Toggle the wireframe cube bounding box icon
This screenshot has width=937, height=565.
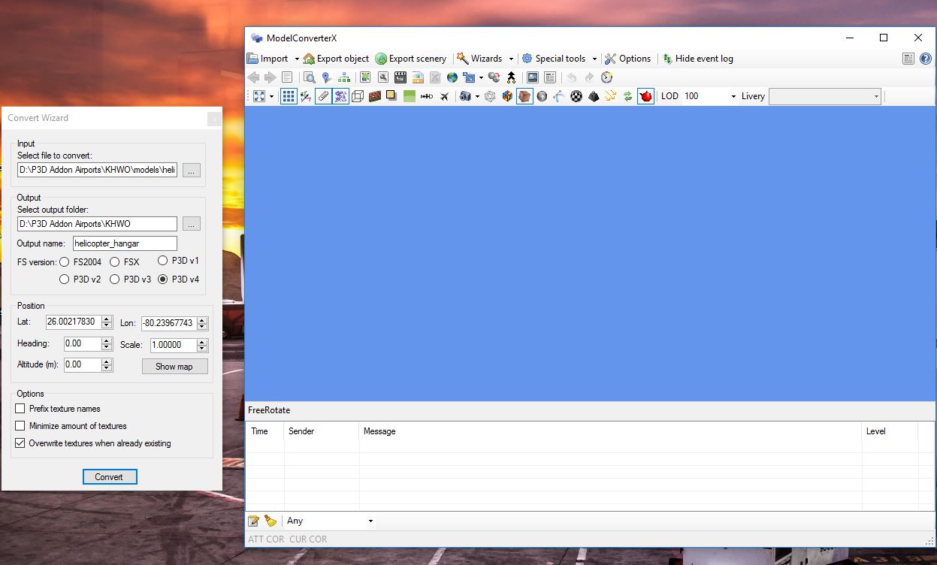358,96
